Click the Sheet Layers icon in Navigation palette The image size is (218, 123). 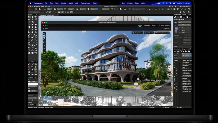pos(180,51)
